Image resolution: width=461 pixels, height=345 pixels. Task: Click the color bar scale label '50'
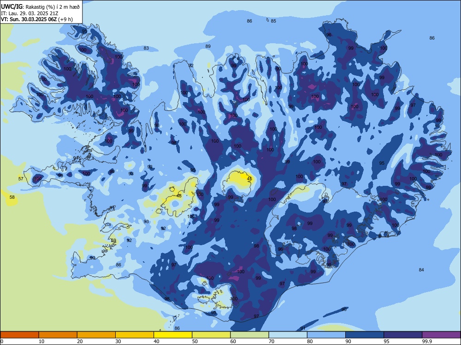pos(195,341)
